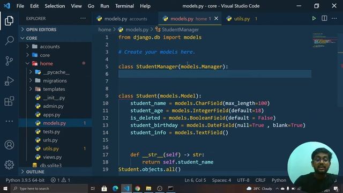Click the code minimap preview
Viewport: 343px width, 193px height.
click(325, 40)
